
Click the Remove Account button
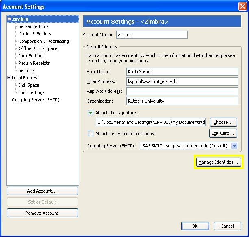point(42,213)
